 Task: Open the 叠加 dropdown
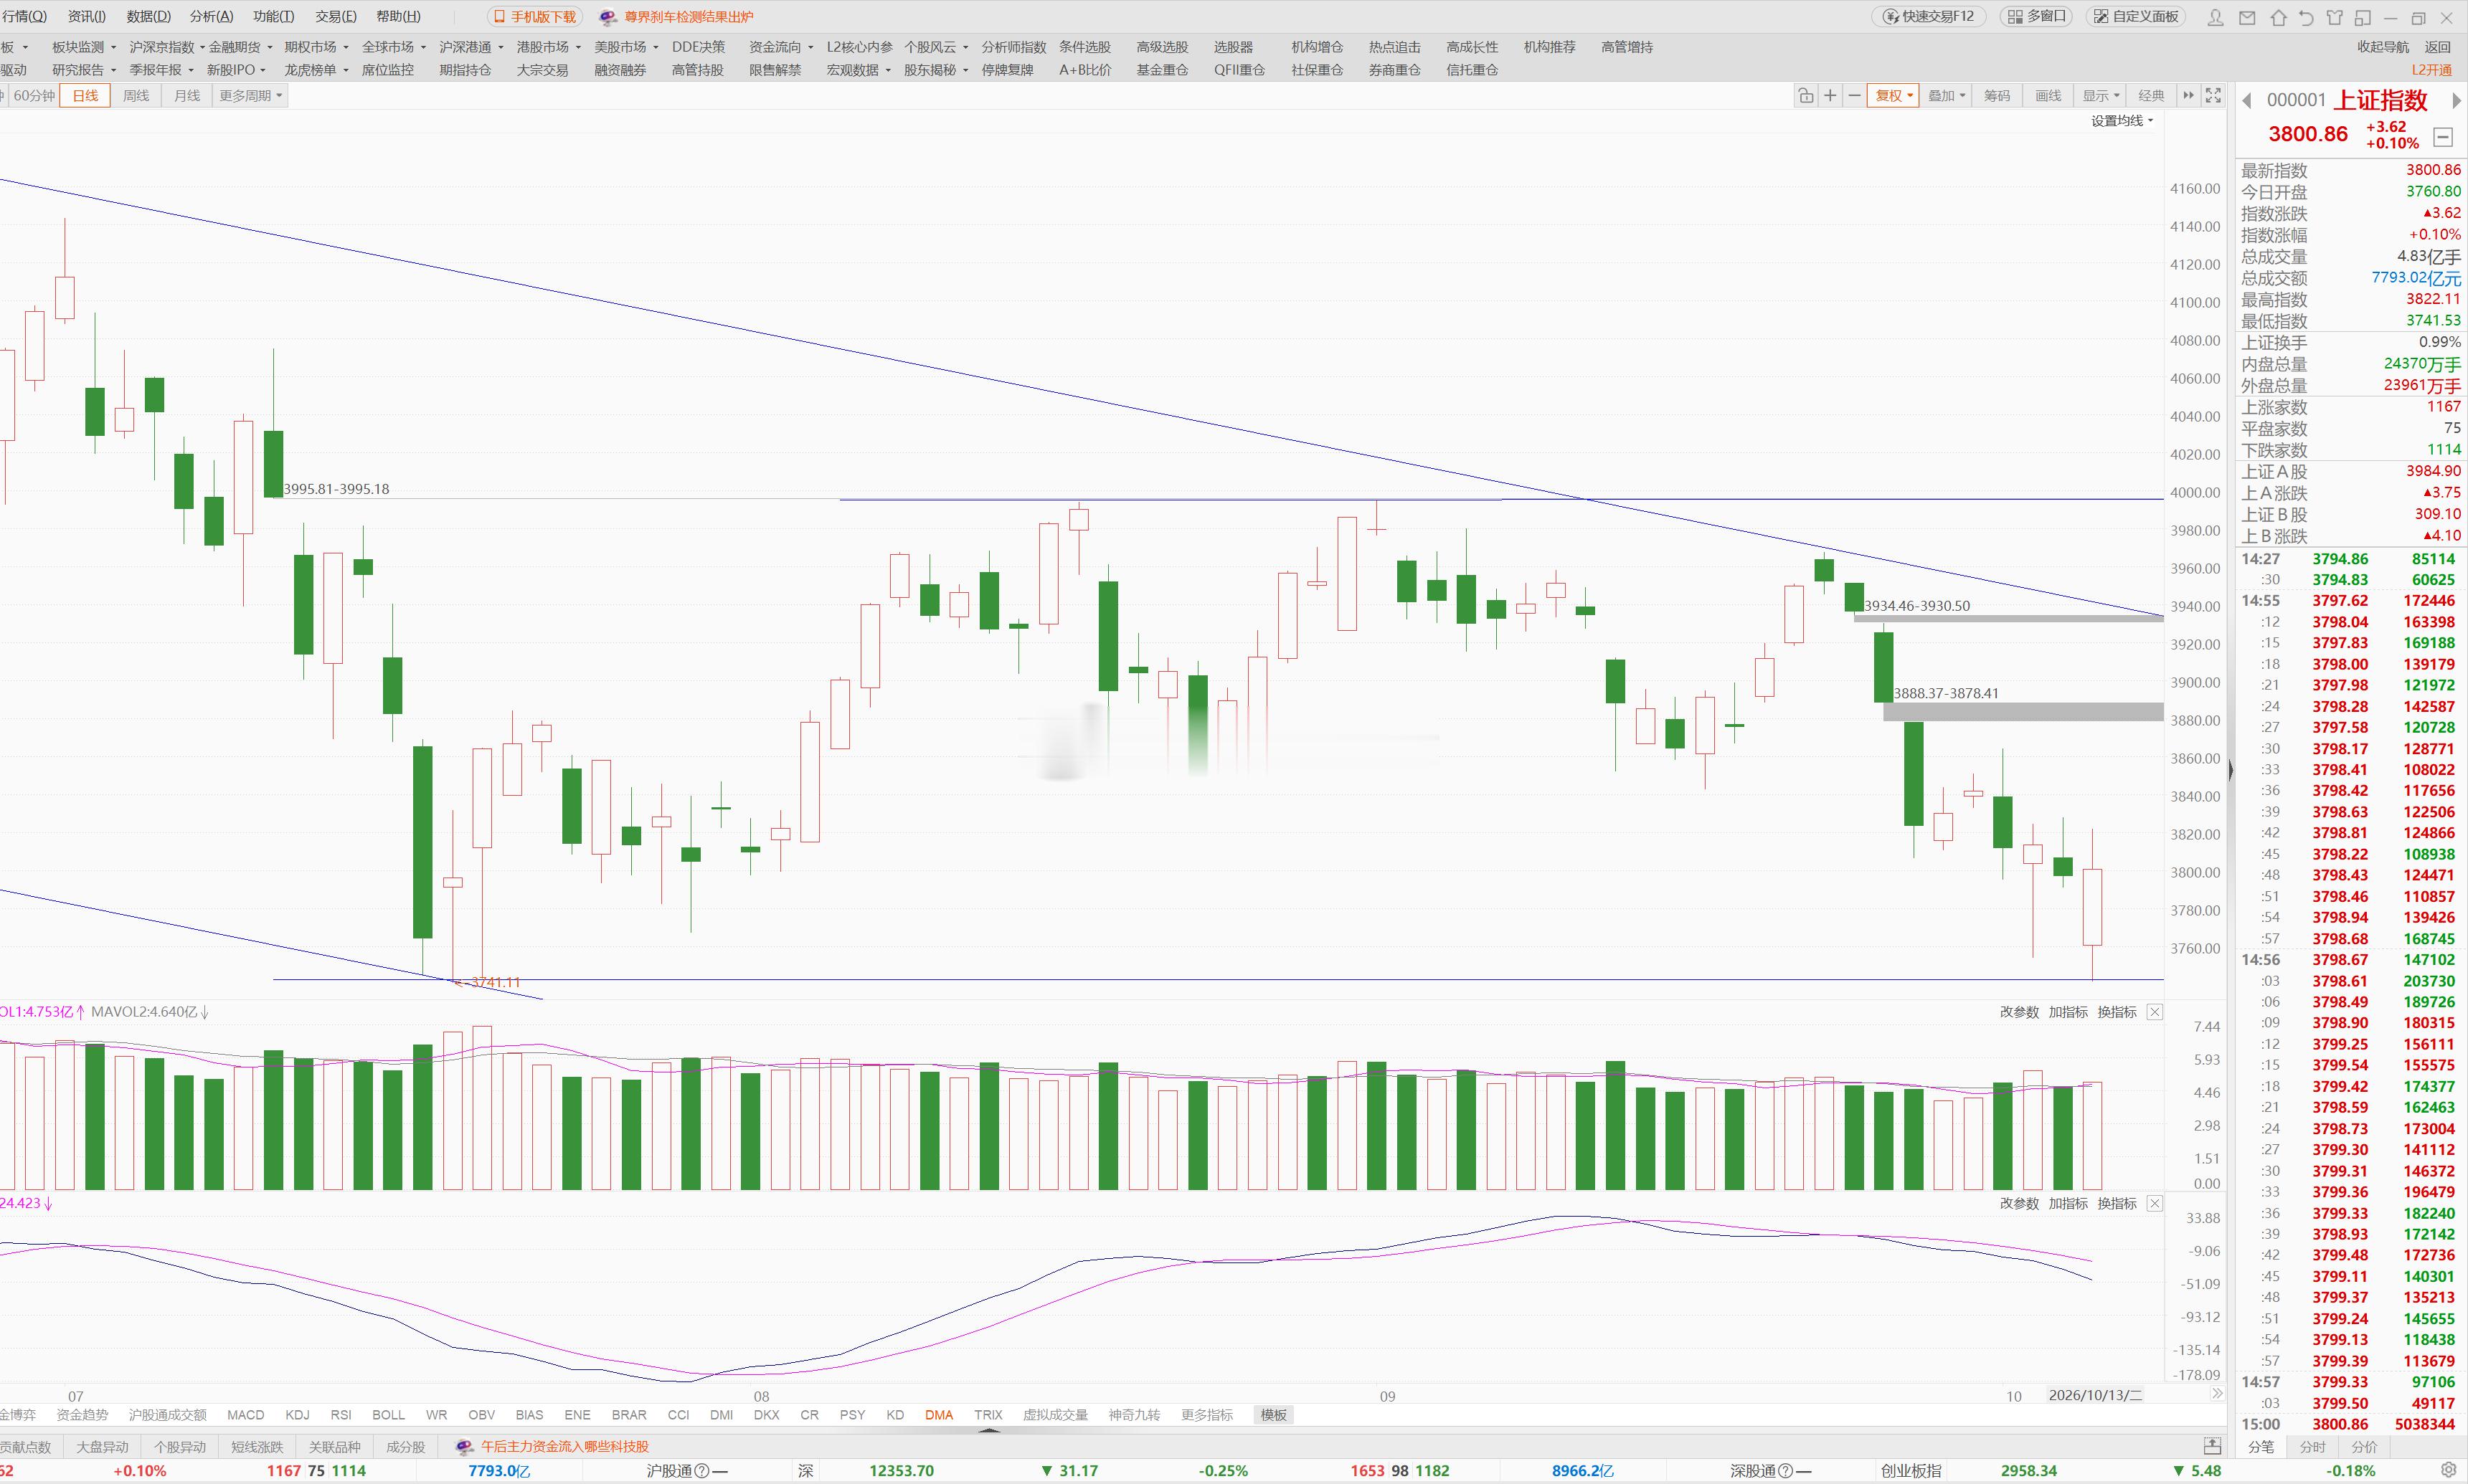pos(1946,96)
